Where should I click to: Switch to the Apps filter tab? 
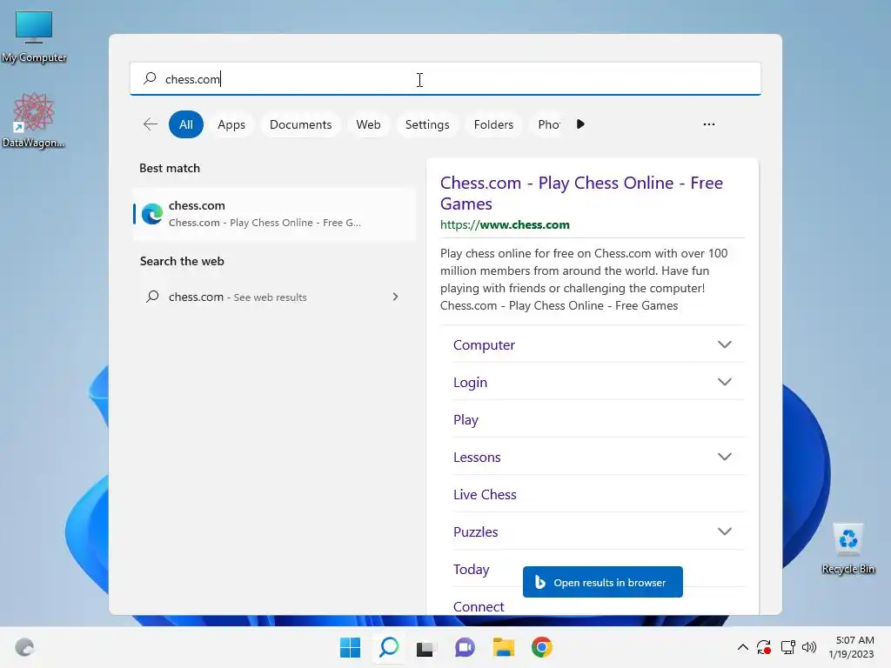(x=231, y=124)
